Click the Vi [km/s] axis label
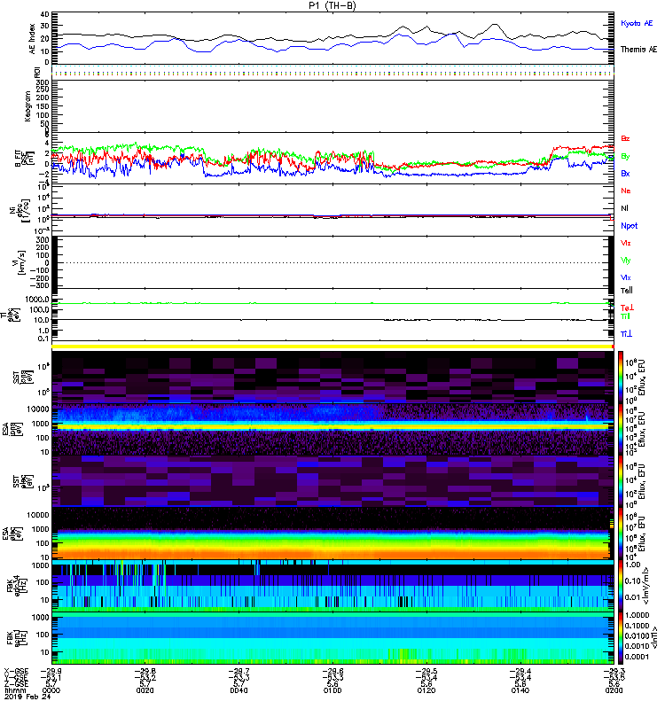The height and width of the screenshot is (709, 665). coord(20,262)
